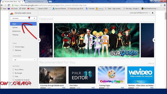Click the chrome web store logo
Viewport: 167px width, 94px height.
click(x=21, y=13)
